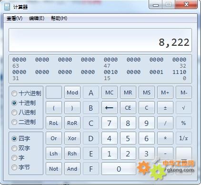The height and width of the screenshot is (185, 201).
Task: Click the backspace arrow button
Action: 110,108
